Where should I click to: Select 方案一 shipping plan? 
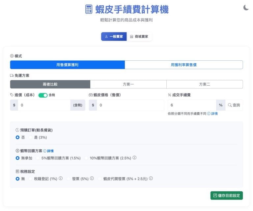tap(128, 84)
